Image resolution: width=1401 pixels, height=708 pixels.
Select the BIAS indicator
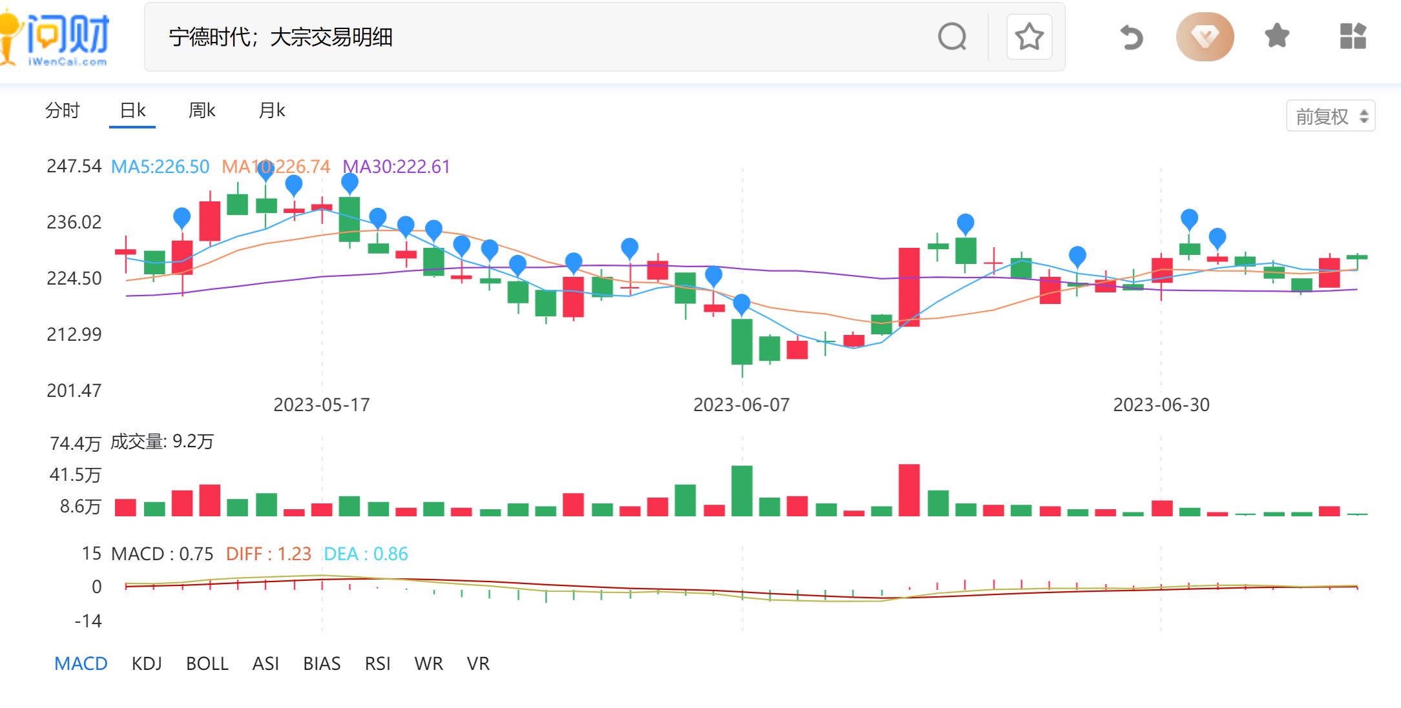322,663
